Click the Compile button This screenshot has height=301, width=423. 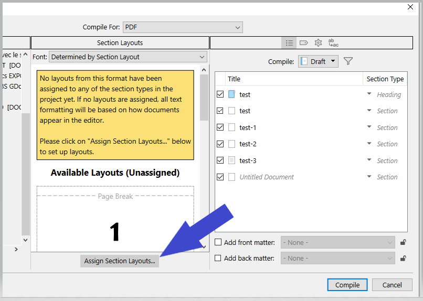click(347, 285)
